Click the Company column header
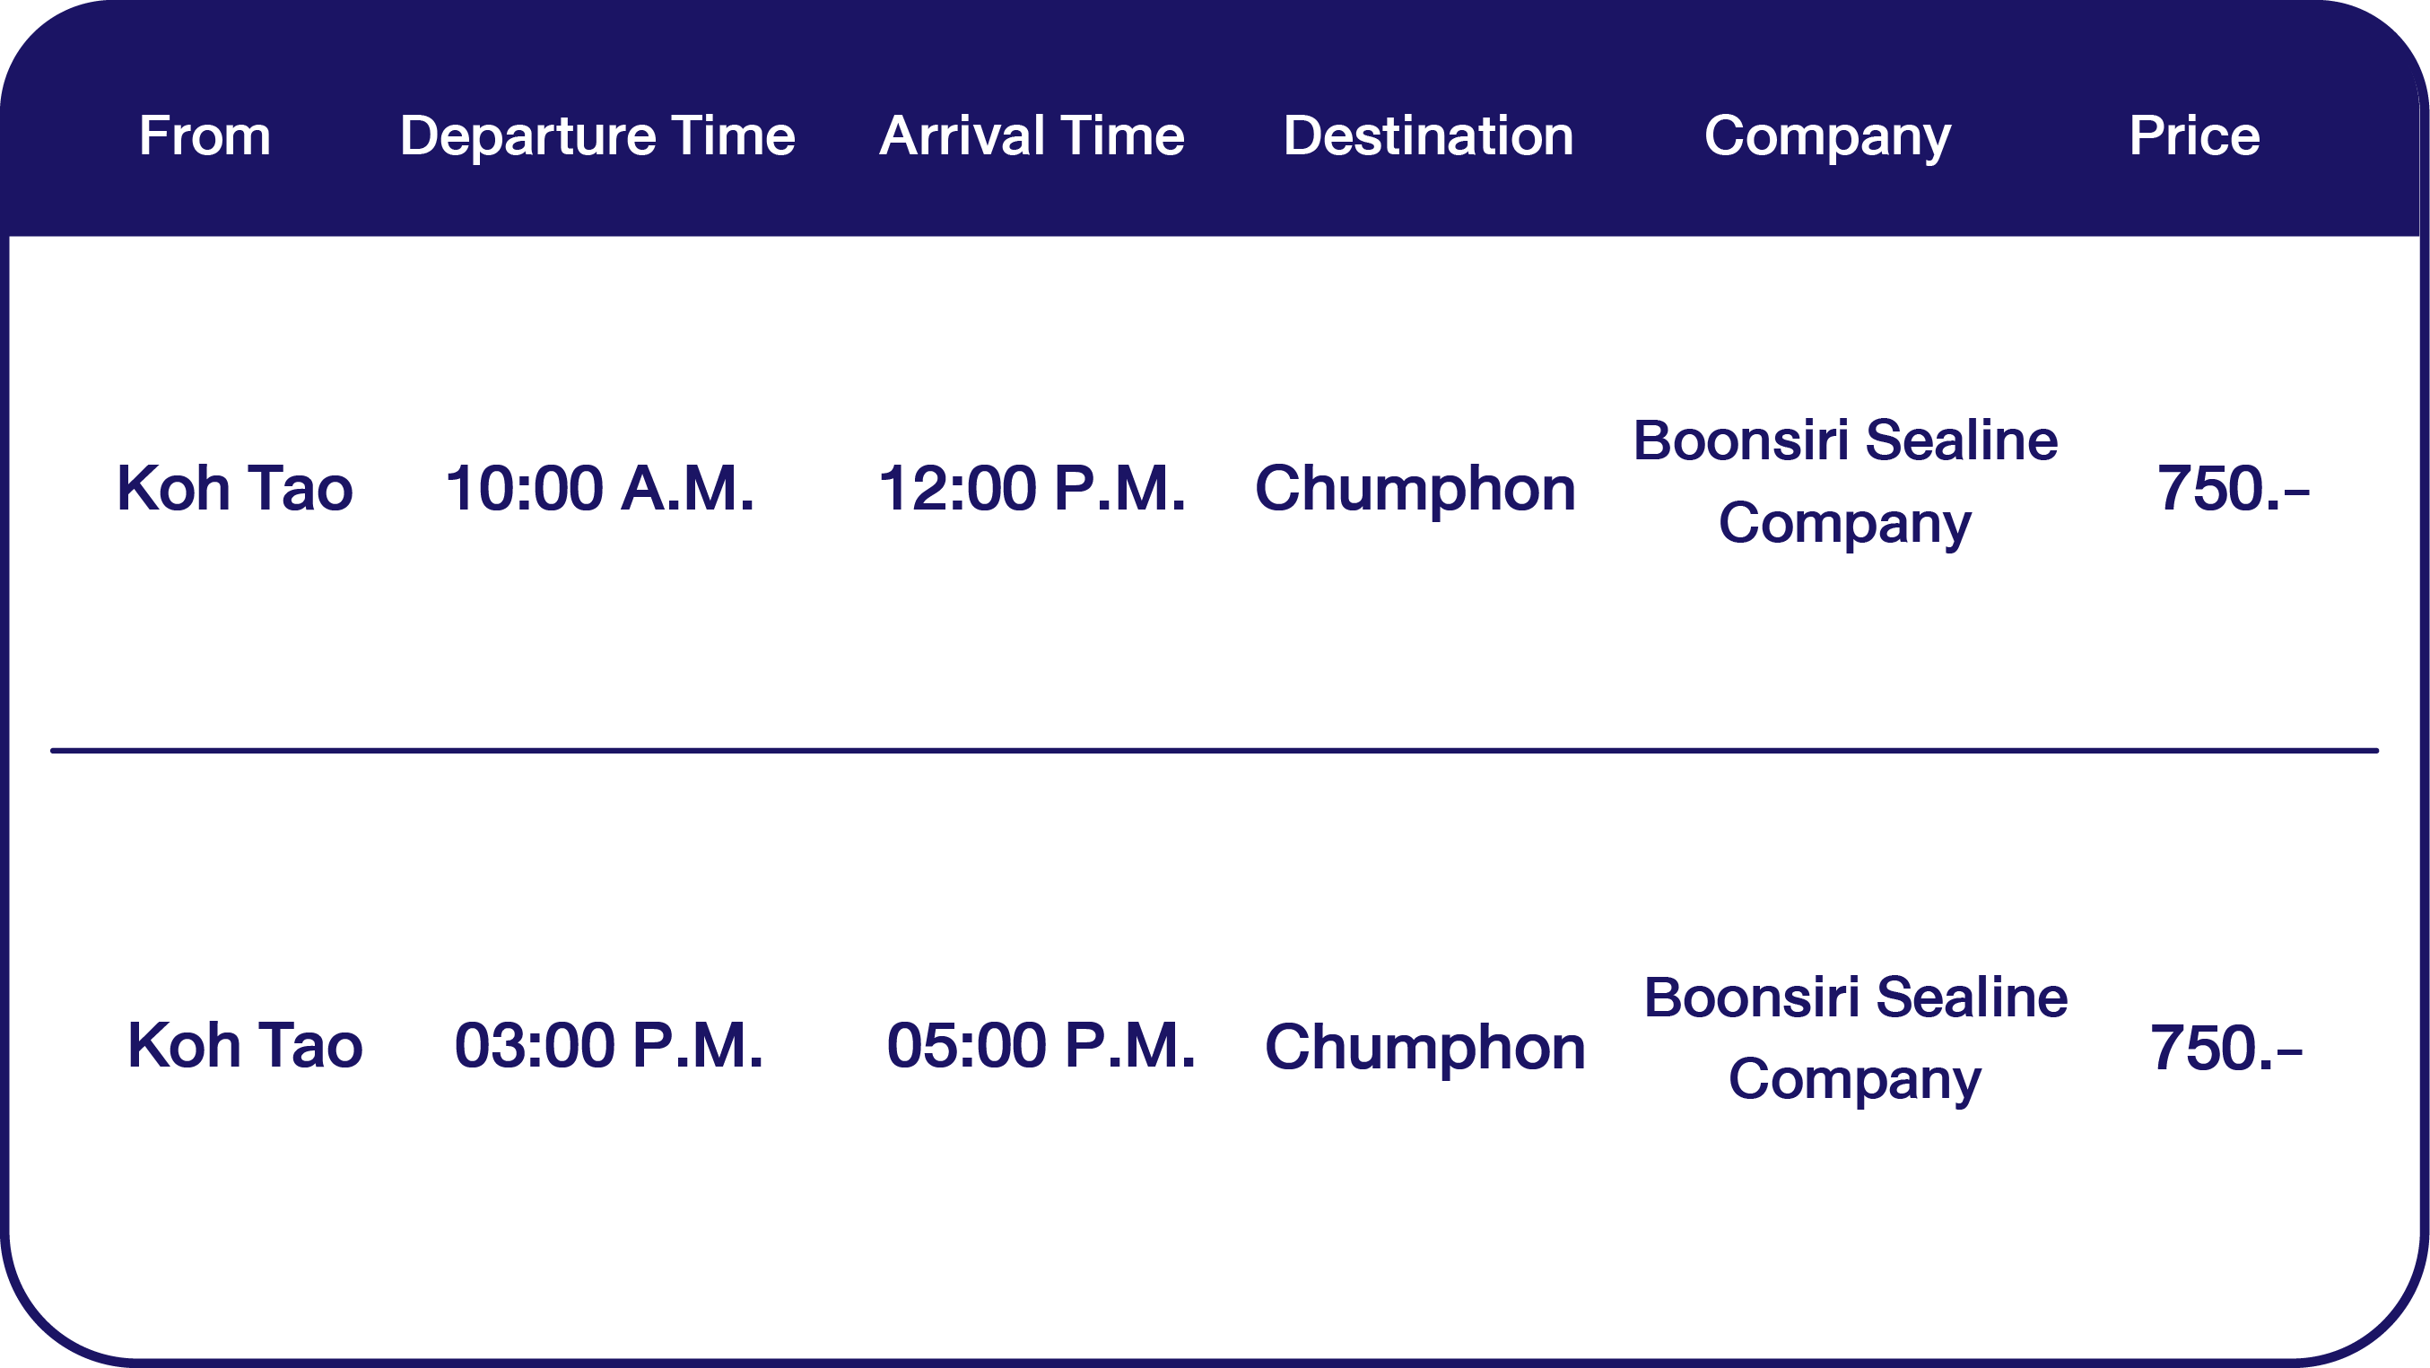 [1827, 135]
